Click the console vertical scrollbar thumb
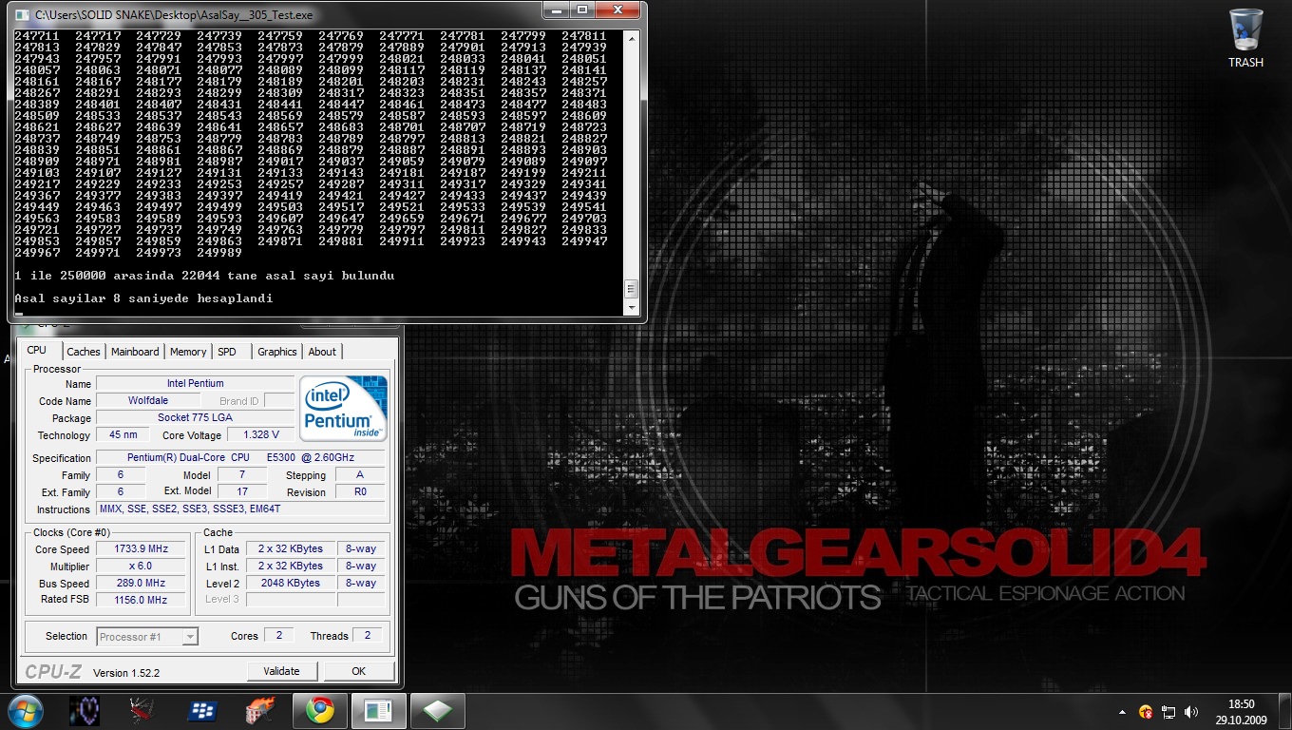The image size is (1292, 730). click(x=631, y=289)
